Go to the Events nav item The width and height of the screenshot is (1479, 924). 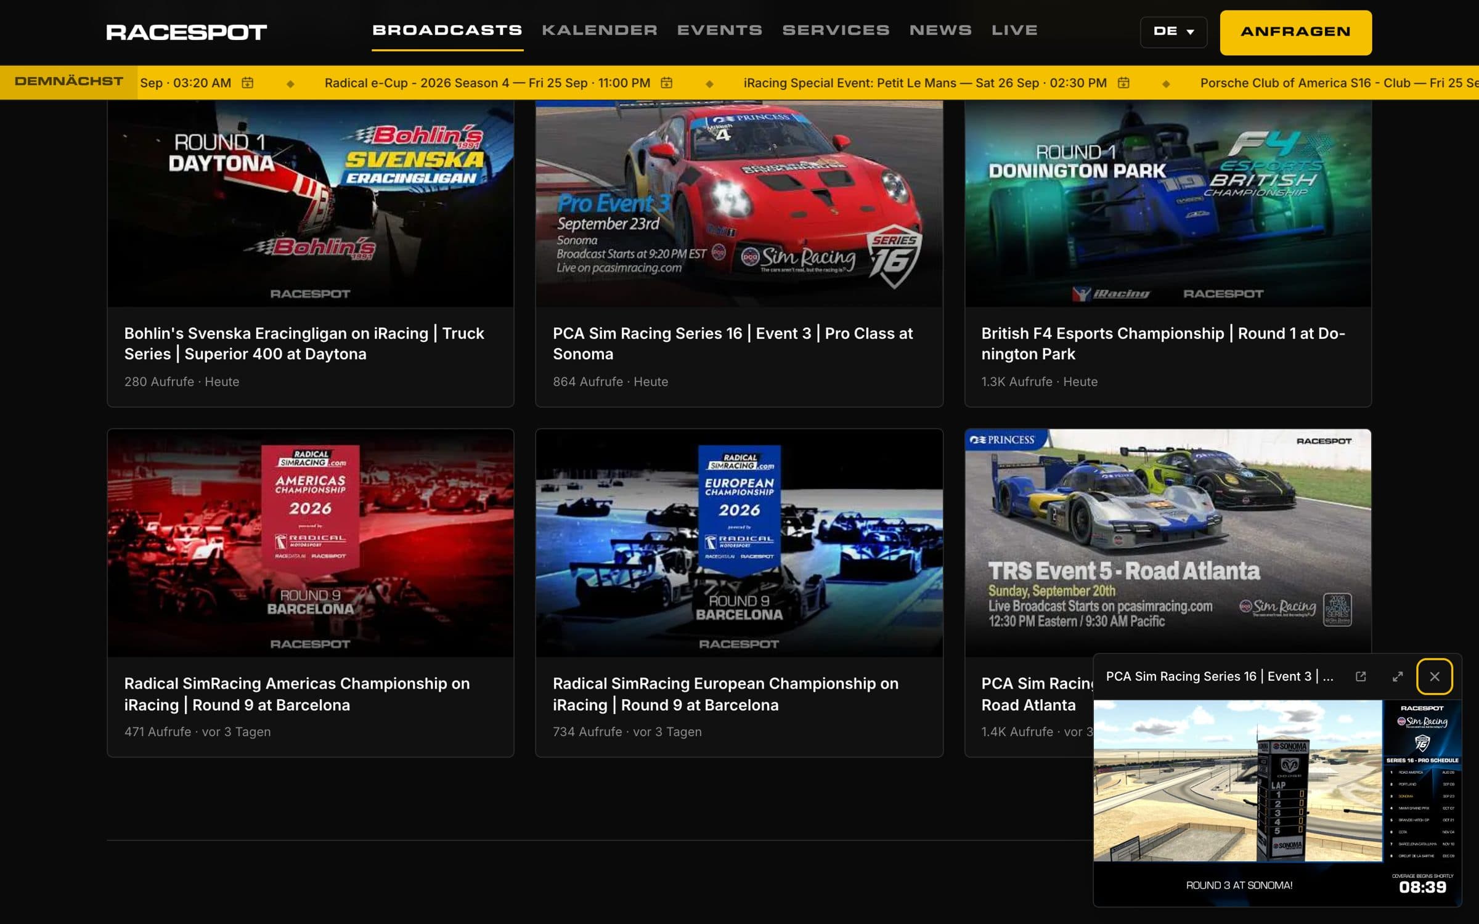point(719,30)
